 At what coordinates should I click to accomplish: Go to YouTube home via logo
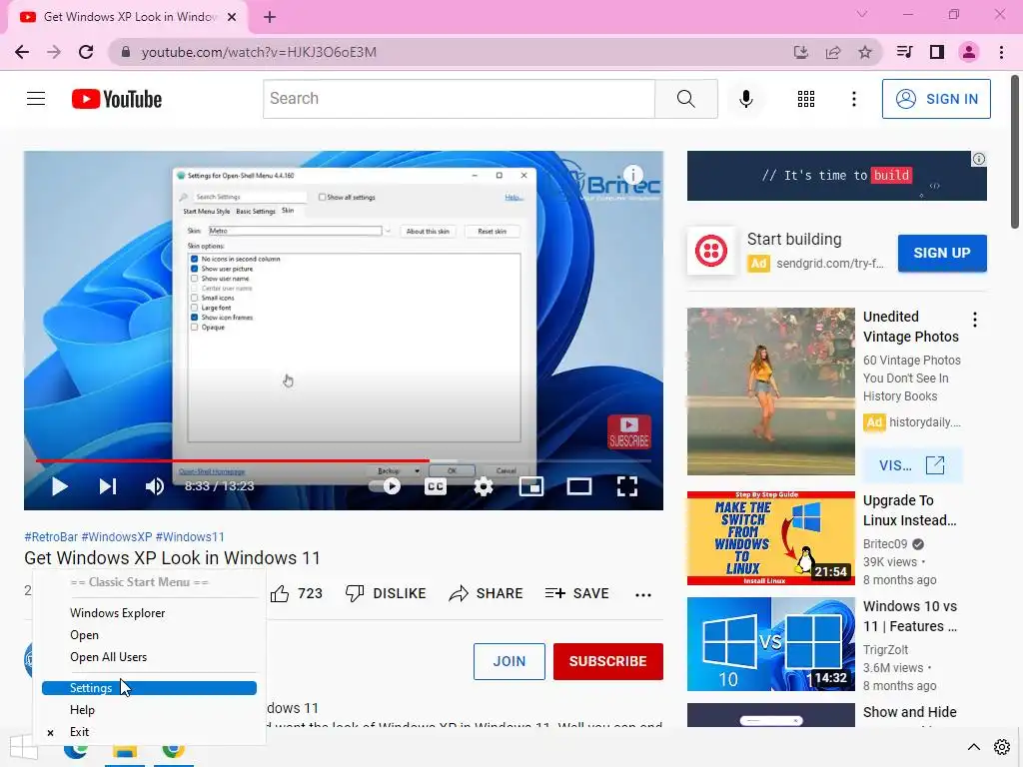click(x=117, y=99)
